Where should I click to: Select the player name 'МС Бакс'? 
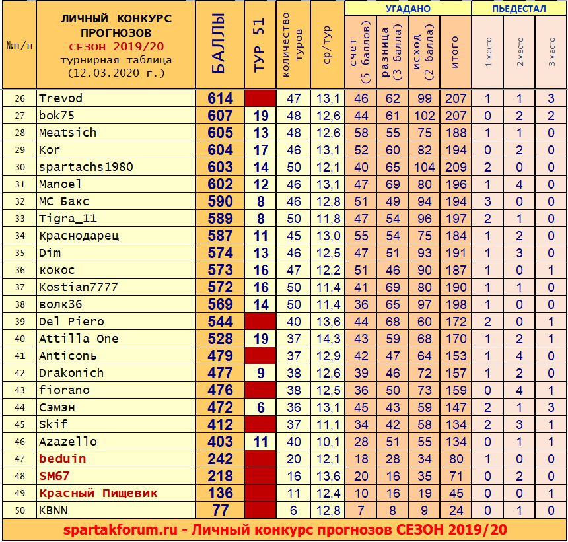pos(64,201)
